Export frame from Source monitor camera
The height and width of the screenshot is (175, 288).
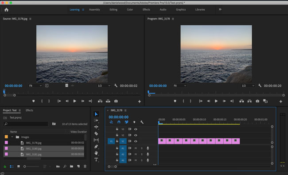(116, 101)
